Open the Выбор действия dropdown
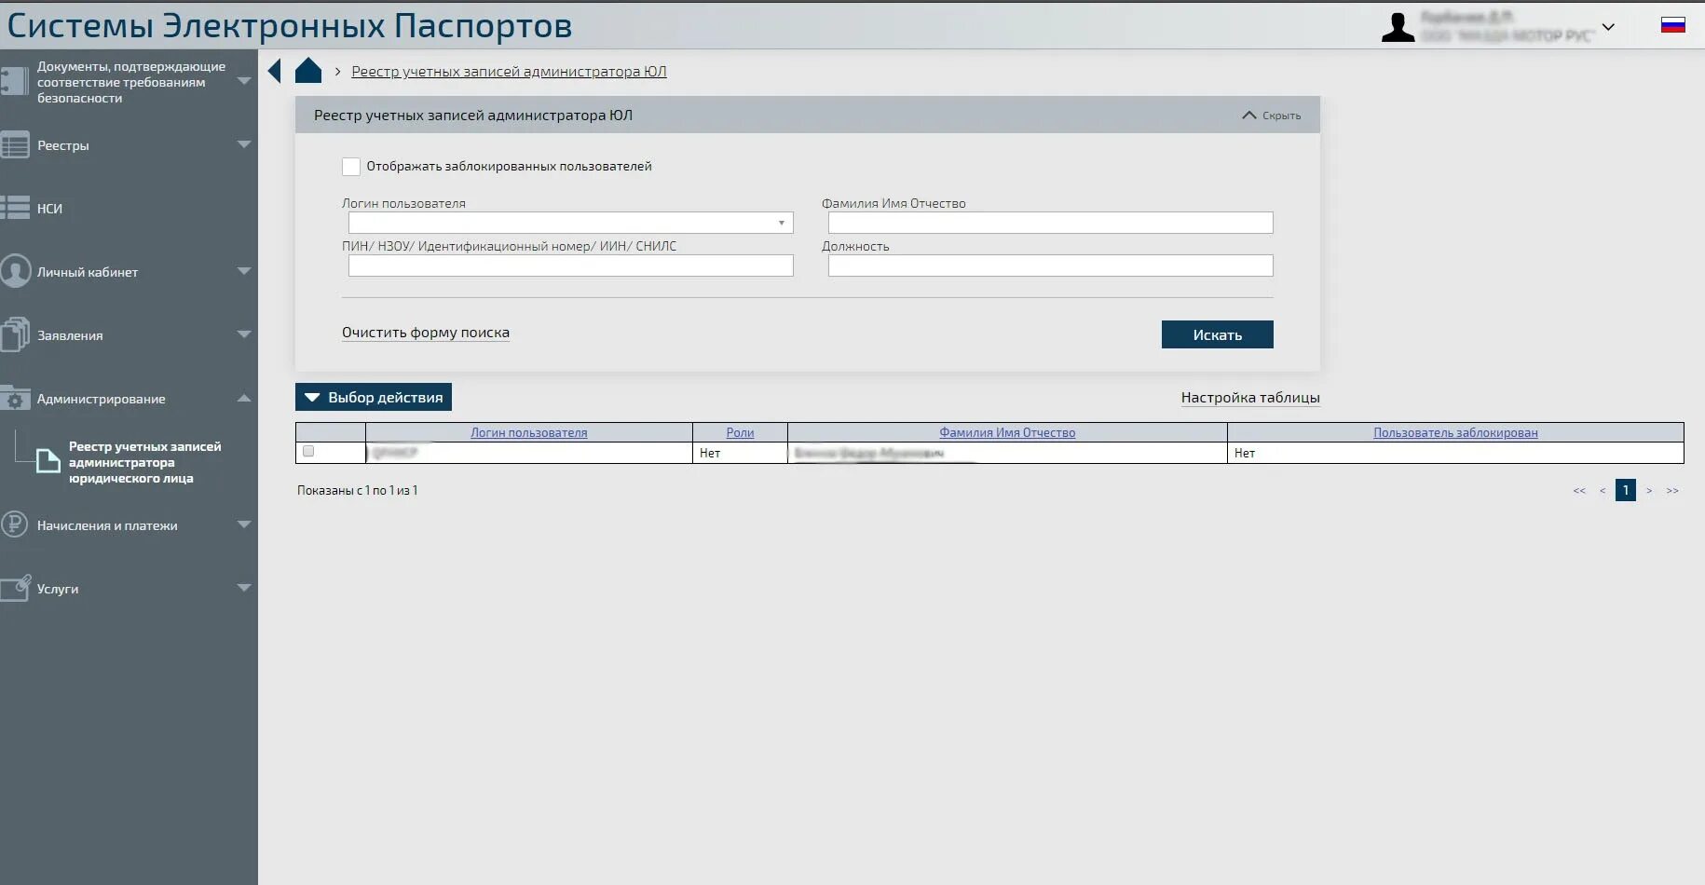This screenshot has height=885, width=1705. click(374, 397)
